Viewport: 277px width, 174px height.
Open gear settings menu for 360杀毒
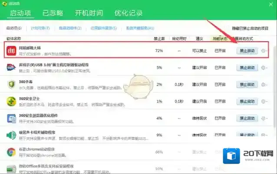click(x=264, y=85)
